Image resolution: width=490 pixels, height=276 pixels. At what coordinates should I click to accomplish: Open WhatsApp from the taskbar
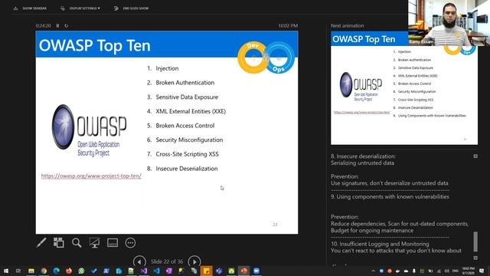coord(81,271)
